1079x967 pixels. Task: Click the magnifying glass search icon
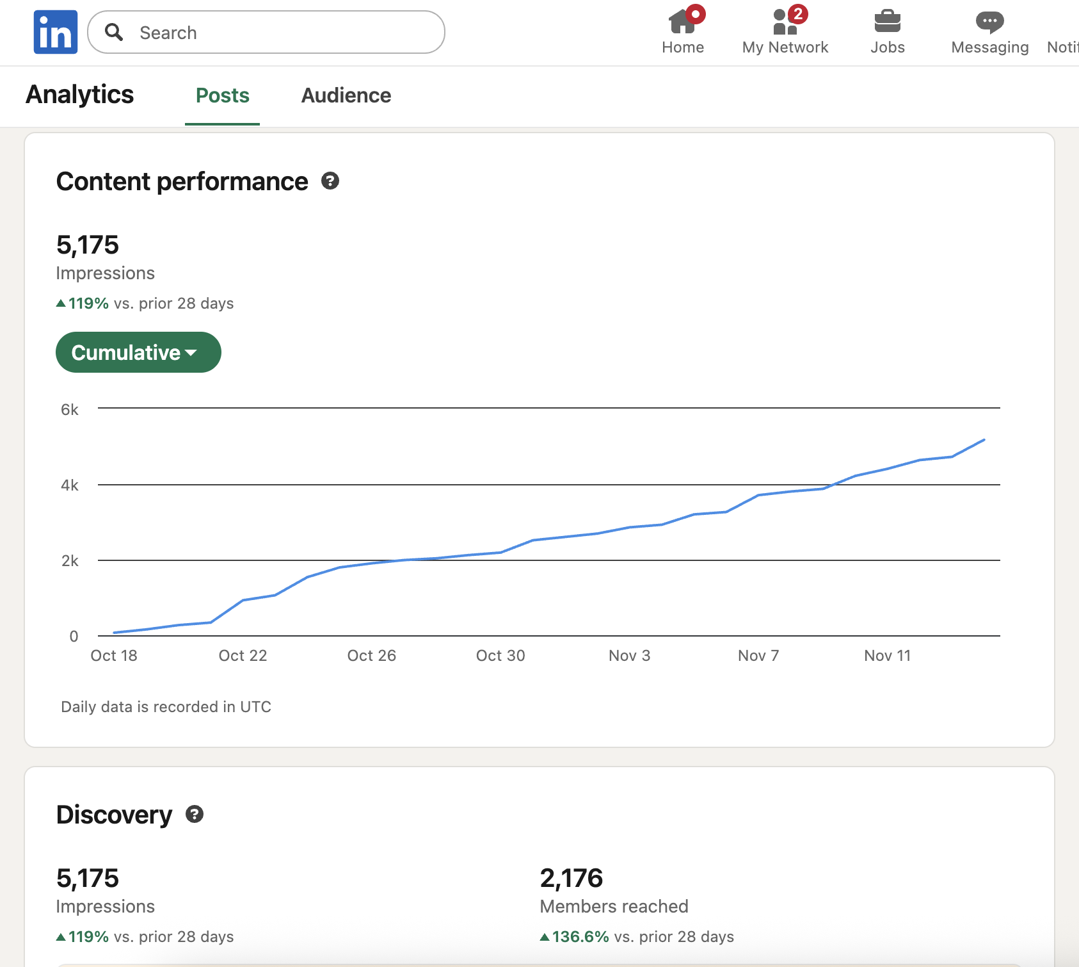[114, 32]
